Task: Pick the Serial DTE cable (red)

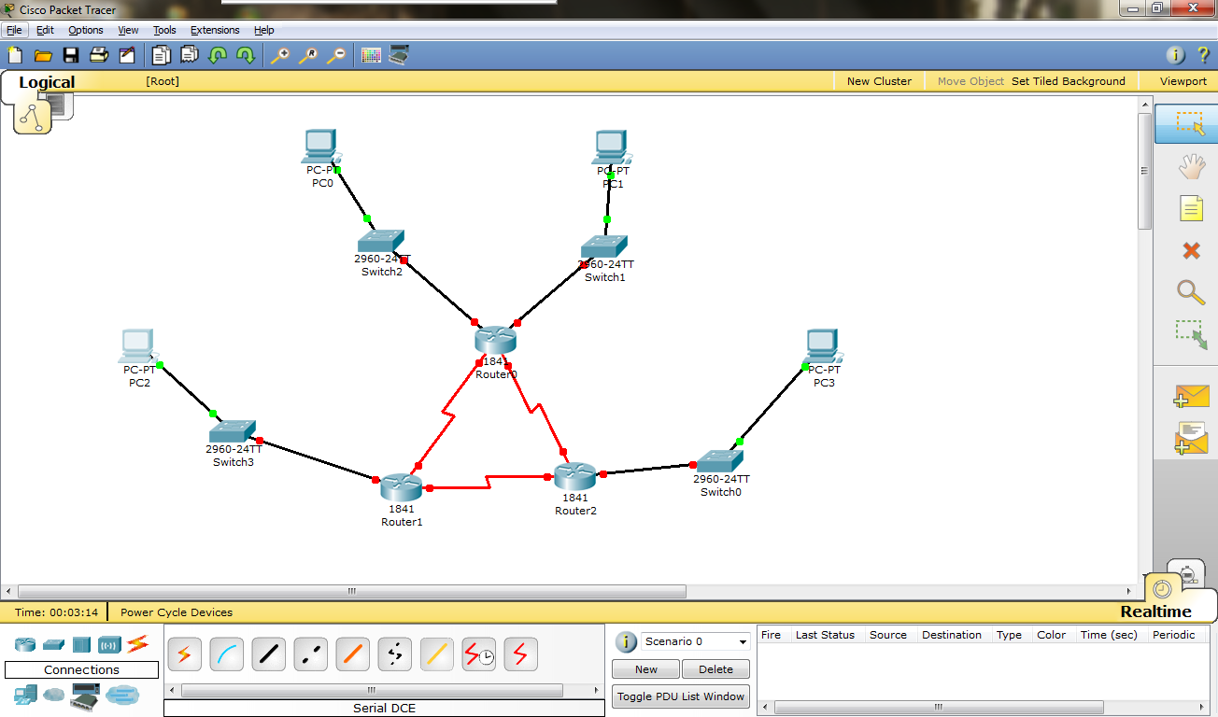Action: [520, 654]
